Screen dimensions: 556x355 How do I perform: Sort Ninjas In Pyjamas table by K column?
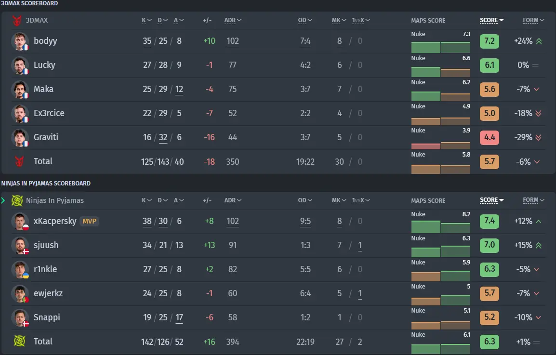point(146,200)
